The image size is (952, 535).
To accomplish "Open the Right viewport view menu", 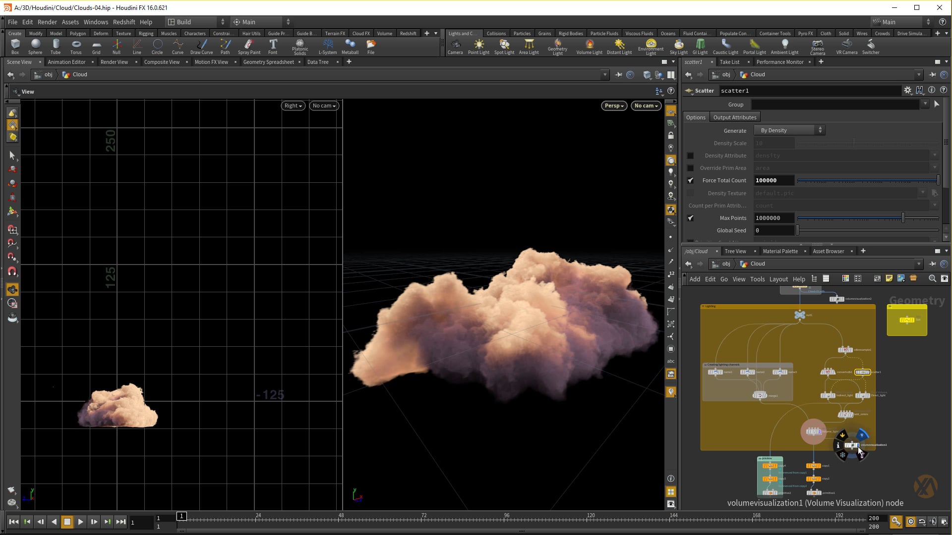I will click(293, 106).
